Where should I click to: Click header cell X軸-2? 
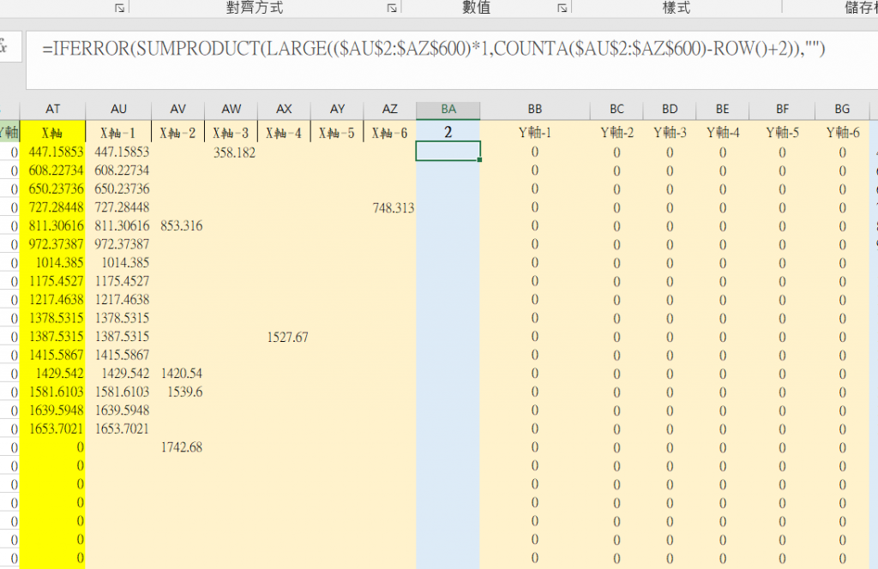click(x=178, y=133)
